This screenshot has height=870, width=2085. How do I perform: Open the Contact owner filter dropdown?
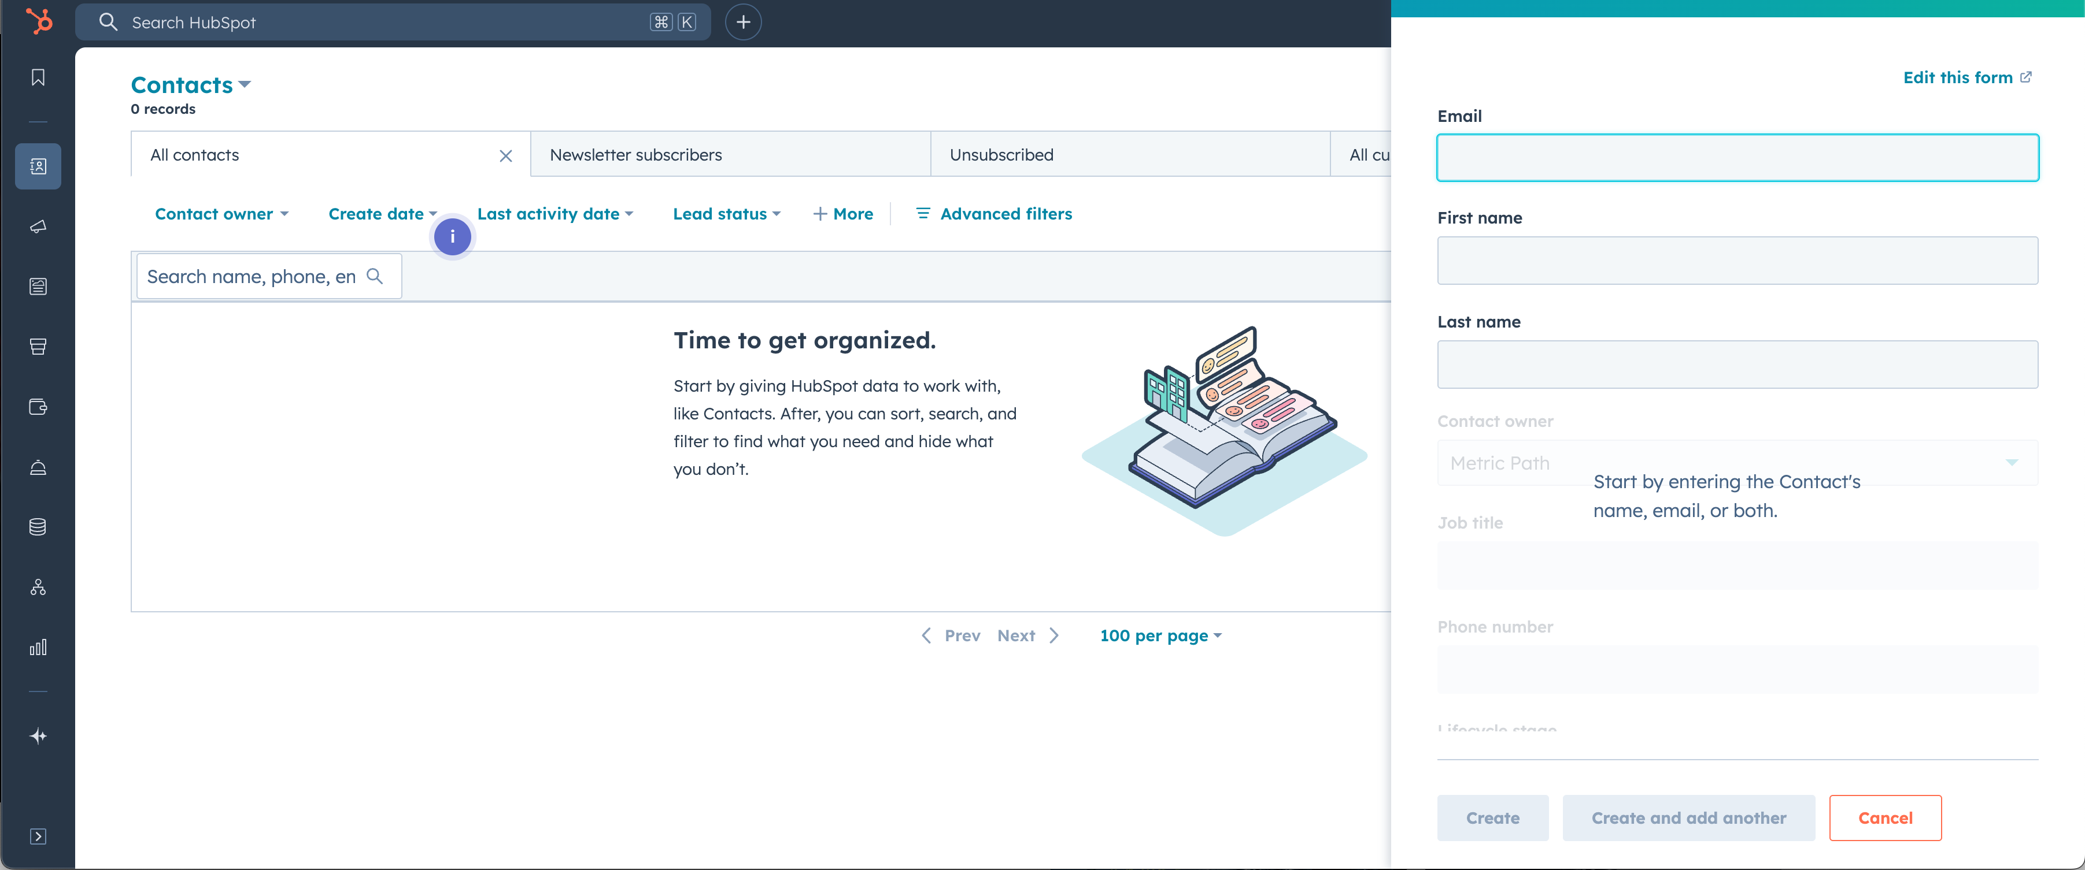[222, 214]
